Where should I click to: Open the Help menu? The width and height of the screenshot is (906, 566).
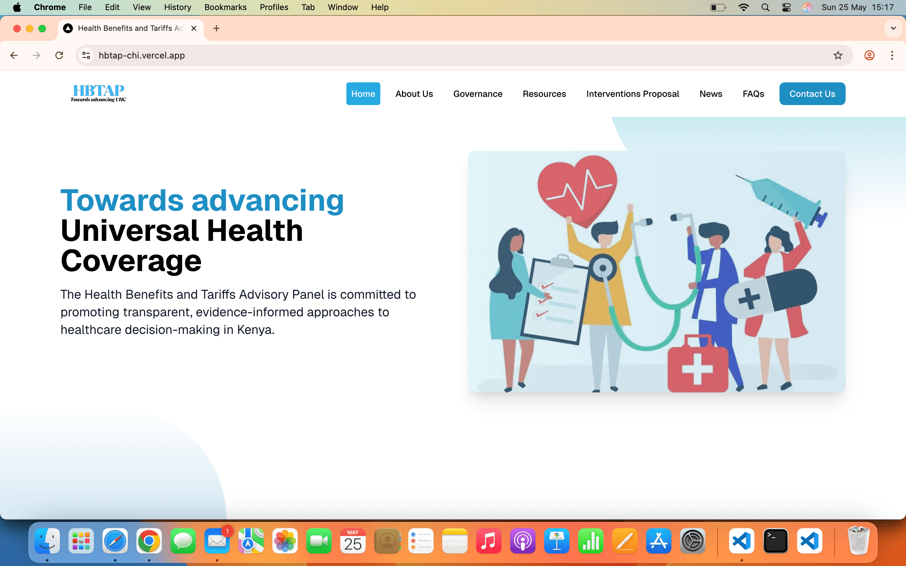tap(380, 7)
